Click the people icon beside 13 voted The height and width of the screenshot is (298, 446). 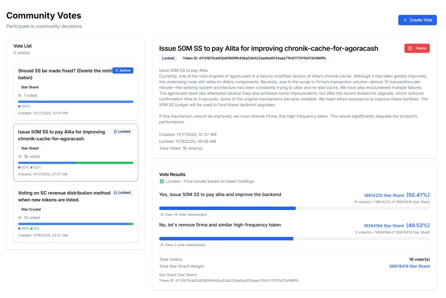click(20, 217)
